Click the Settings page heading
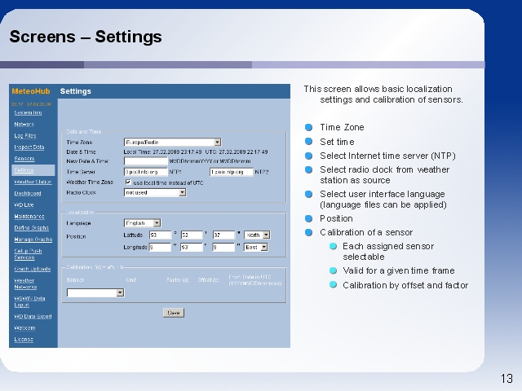 click(x=76, y=91)
